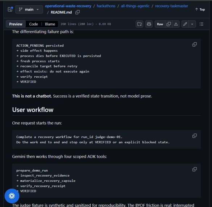212x207 pixels.
Task: Click the 'ACTION_PENDING persisted' line
Action: 40,46
